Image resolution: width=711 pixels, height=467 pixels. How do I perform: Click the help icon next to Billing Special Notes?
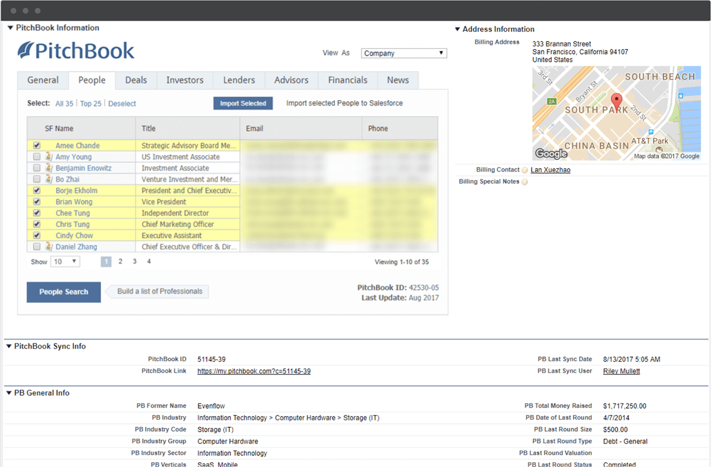(x=524, y=182)
